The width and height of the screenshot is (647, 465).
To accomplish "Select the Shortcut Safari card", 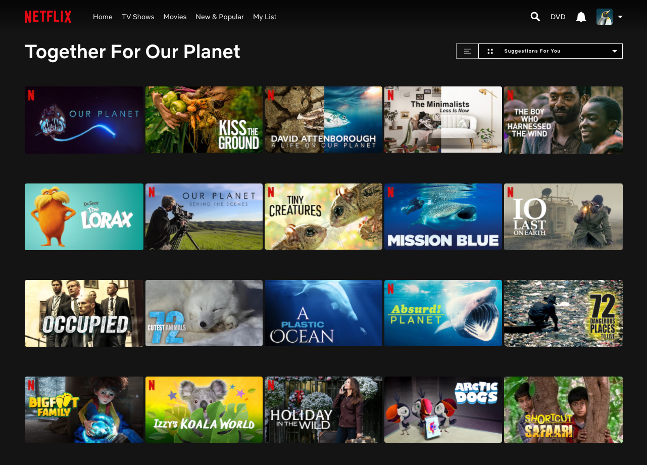I will click(x=563, y=410).
